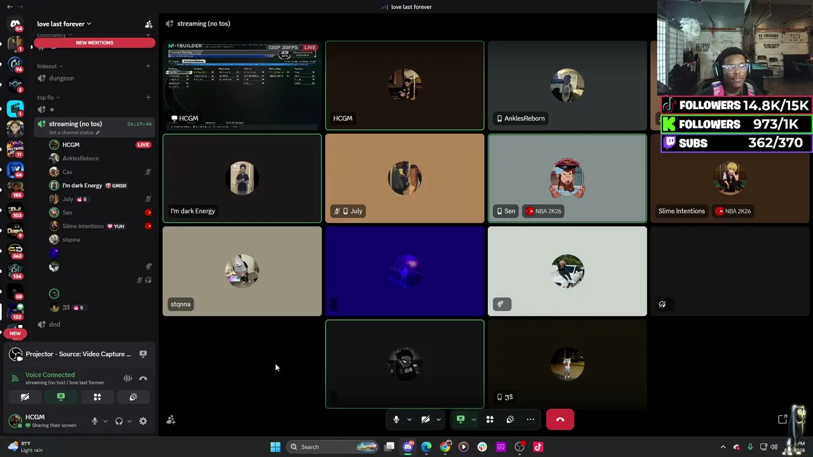The image size is (813, 457).
Task: Open the activities launcher in voice panel
Action: tap(97, 397)
